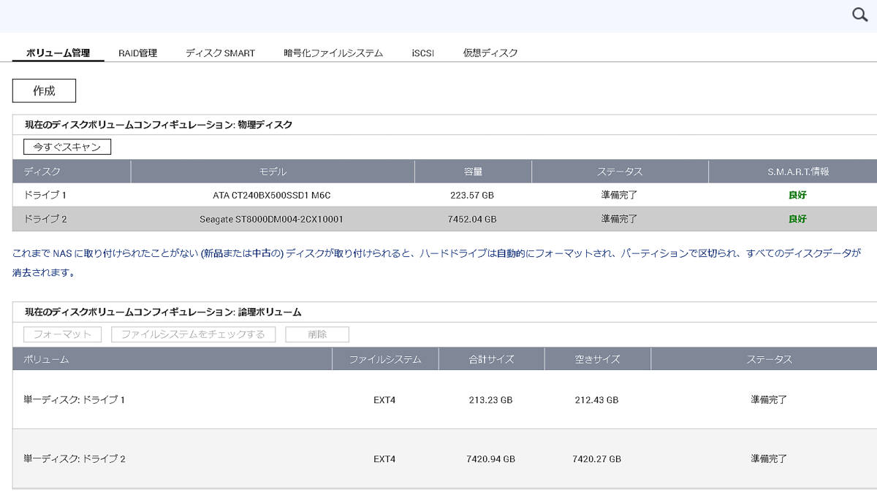The width and height of the screenshot is (877, 492).
Task: Click the ボリューム column header
Action: point(172,359)
